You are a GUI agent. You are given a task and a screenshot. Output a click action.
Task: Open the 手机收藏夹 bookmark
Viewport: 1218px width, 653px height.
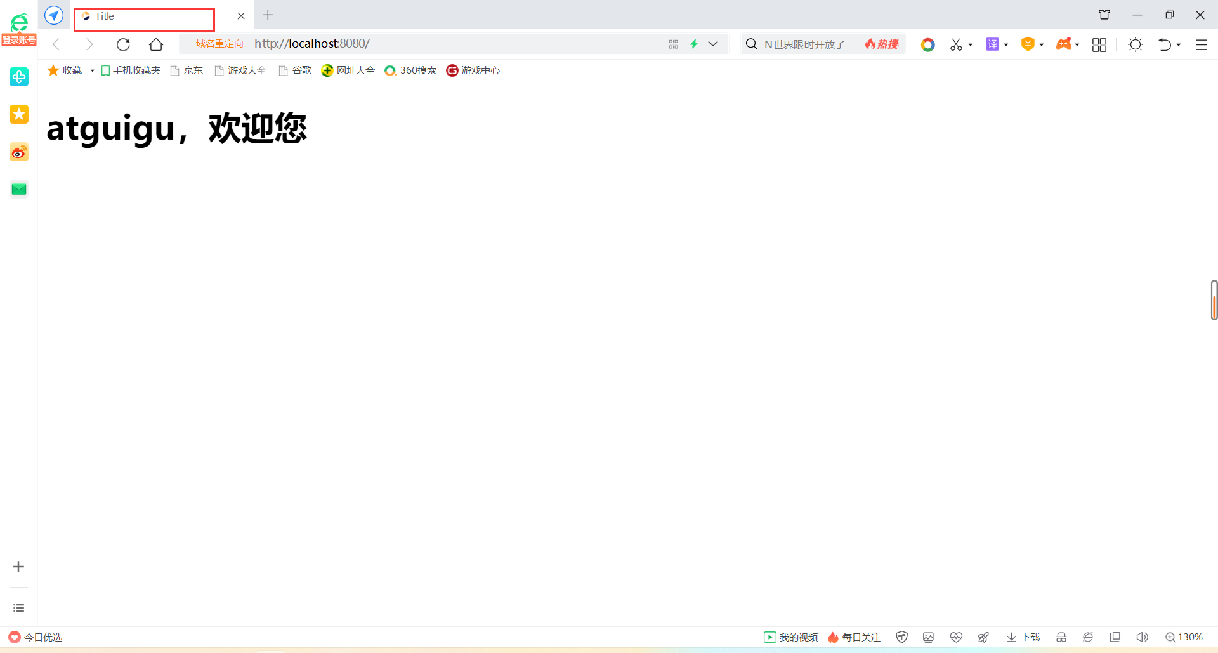pos(131,70)
